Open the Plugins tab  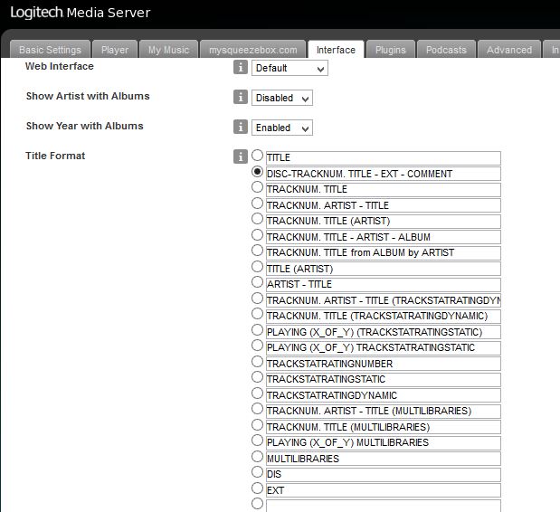pyautogui.click(x=390, y=50)
